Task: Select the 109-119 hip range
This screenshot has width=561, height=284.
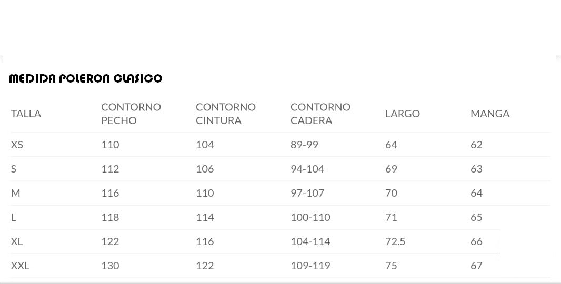Action: click(310, 266)
